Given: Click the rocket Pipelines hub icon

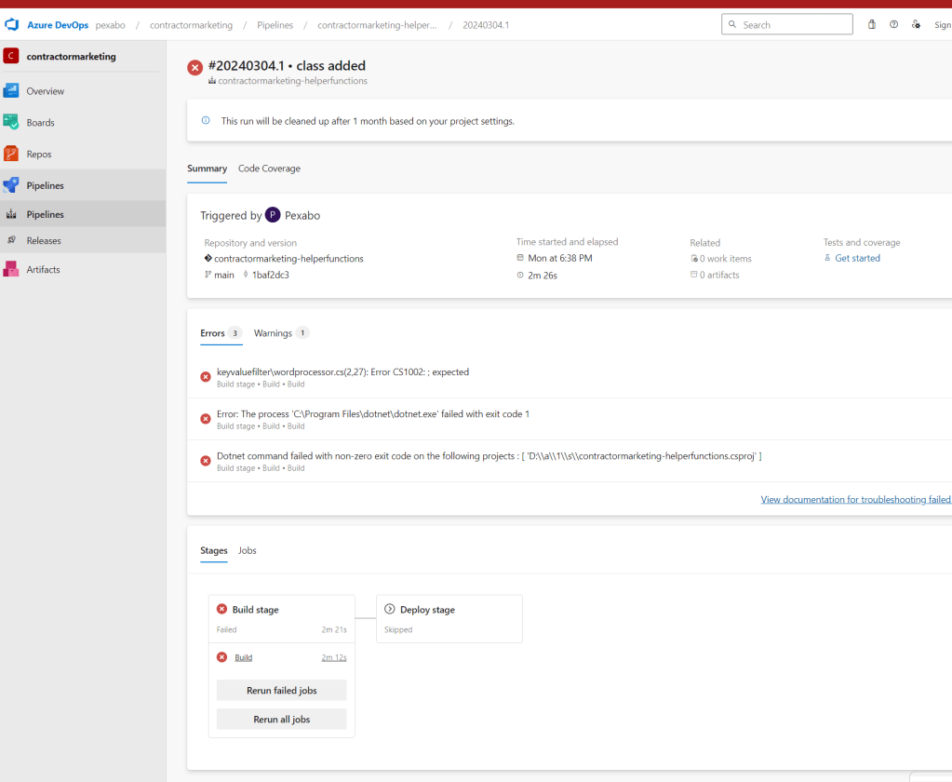Looking at the screenshot, I should pyautogui.click(x=11, y=185).
